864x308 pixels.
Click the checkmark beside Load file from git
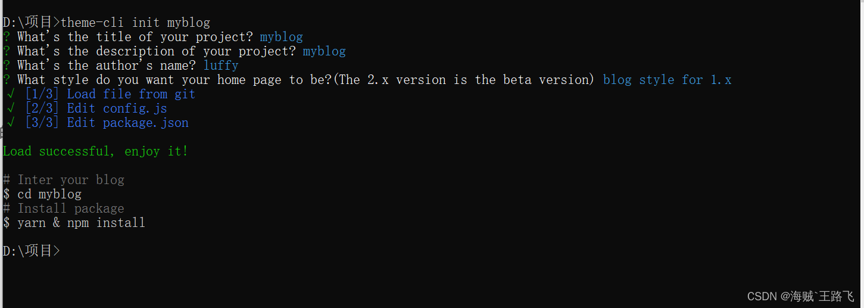tap(11, 94)
